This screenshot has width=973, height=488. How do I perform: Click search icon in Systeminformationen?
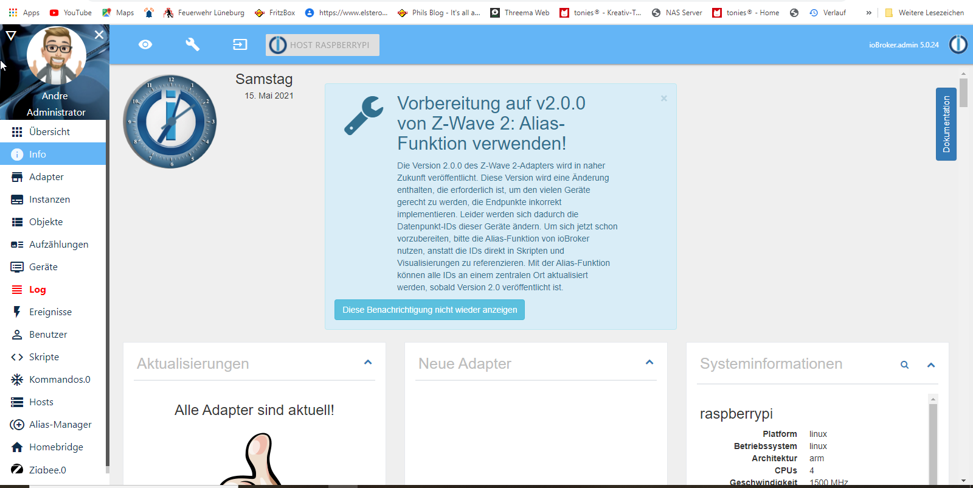(x=905, y=365)
